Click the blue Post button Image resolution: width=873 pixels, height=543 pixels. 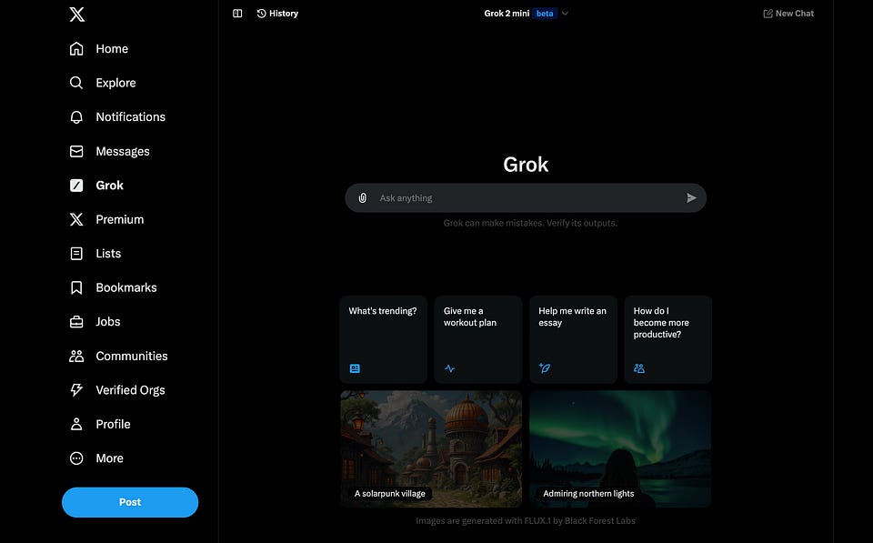point(130,502)
